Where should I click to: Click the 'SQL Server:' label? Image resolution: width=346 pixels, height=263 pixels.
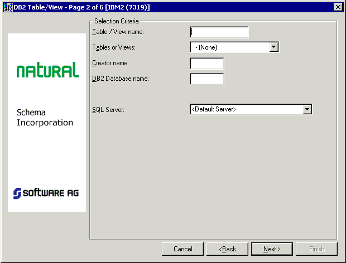click(108, 110)
